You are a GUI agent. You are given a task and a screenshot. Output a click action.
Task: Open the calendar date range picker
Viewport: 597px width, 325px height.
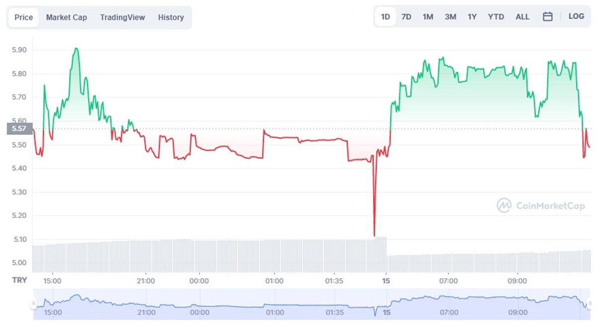point(548,17)
